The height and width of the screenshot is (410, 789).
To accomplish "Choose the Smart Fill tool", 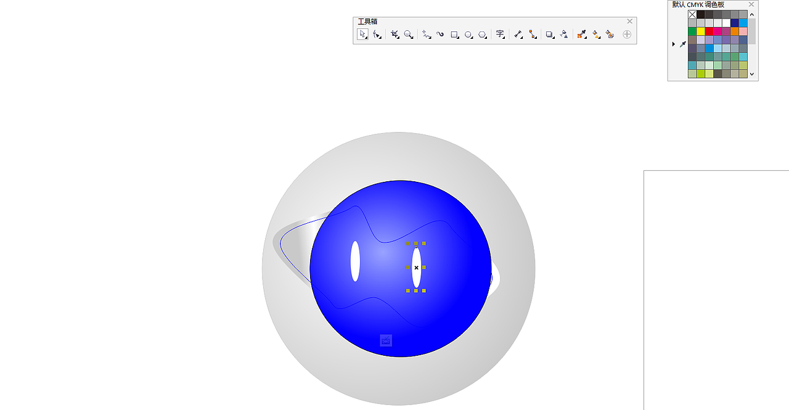I will 610,35.
